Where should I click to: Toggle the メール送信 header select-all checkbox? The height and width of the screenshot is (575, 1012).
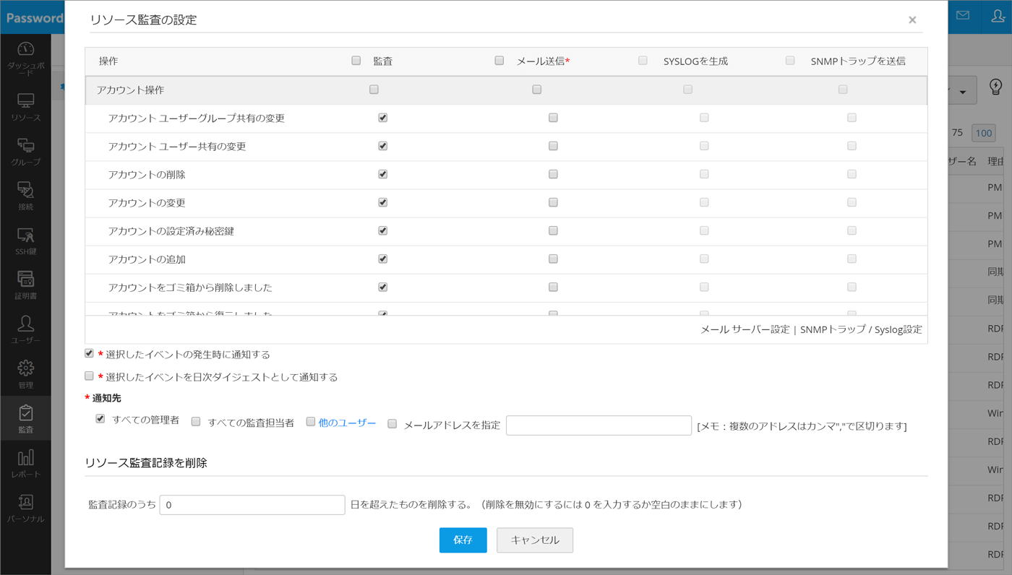coord(499,61)
